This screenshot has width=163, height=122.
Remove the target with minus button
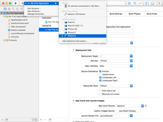[x=45, y=120]
